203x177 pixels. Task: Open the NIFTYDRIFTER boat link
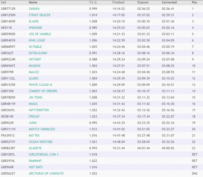coord(39,110)
